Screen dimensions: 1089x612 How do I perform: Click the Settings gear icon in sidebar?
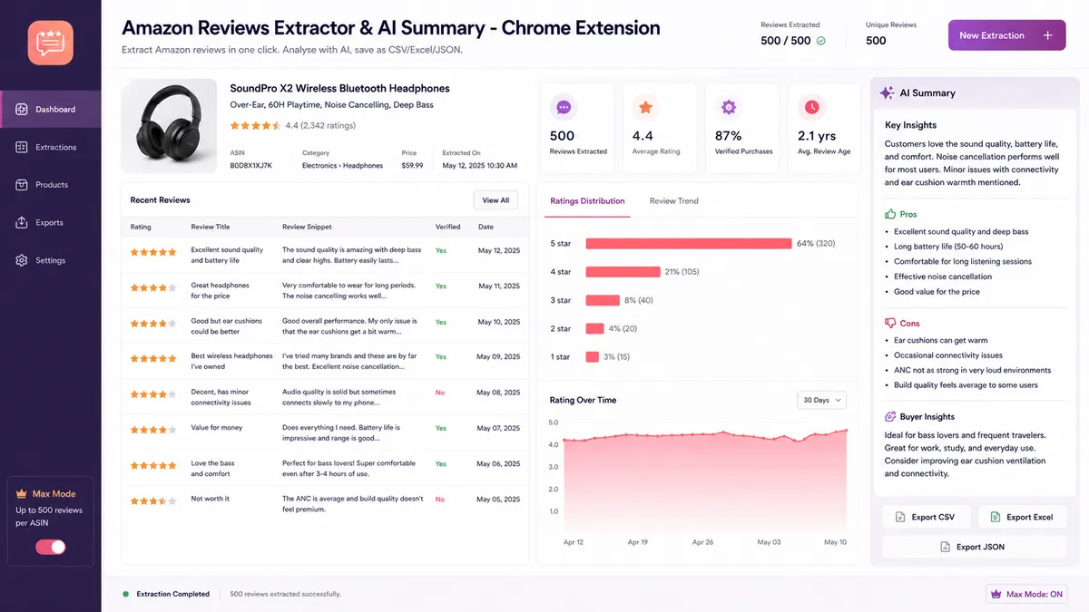22,260
